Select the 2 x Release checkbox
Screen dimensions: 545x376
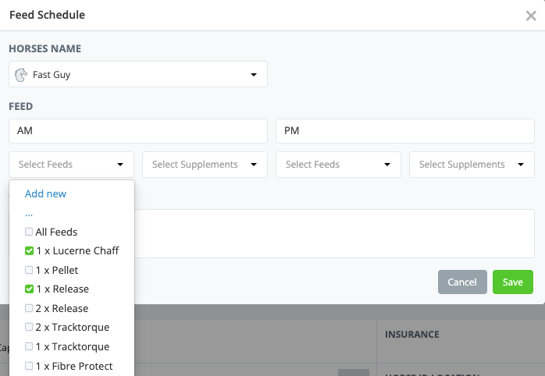point(29,308)
